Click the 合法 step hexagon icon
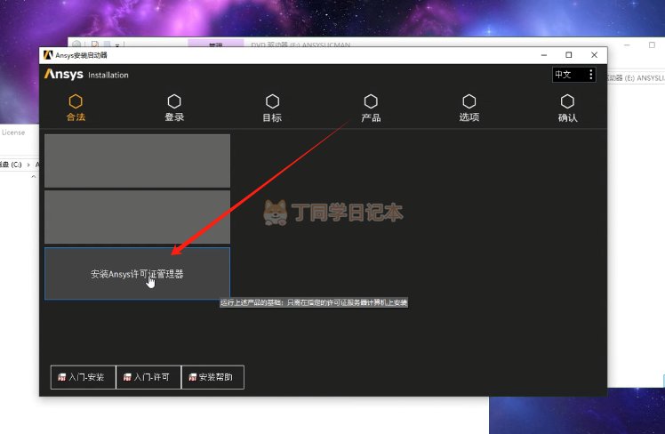 tap(76, 101)
